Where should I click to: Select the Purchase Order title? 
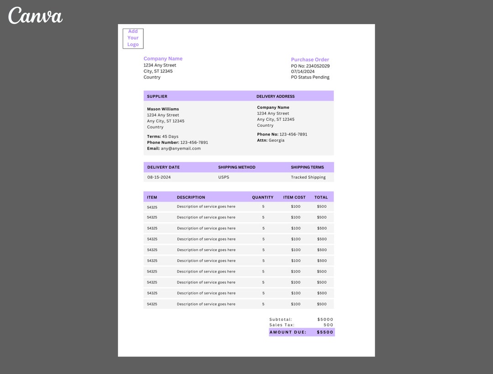[310, 59]
